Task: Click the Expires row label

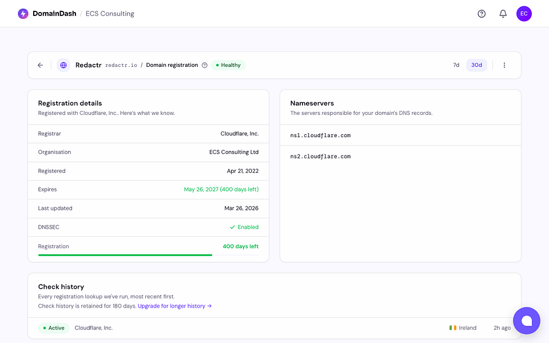Action: pyautogui.click(x=47, y=189)
